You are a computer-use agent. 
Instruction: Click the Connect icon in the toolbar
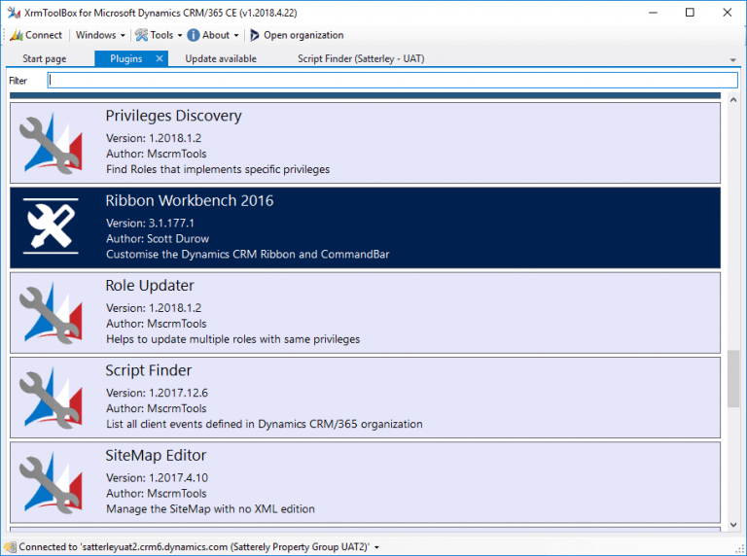coord(17,35)
